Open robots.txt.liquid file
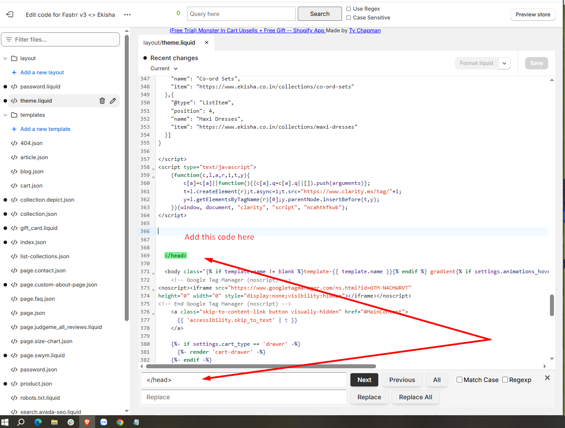Screen dimensions: 565x428 [x=40, y=398]
